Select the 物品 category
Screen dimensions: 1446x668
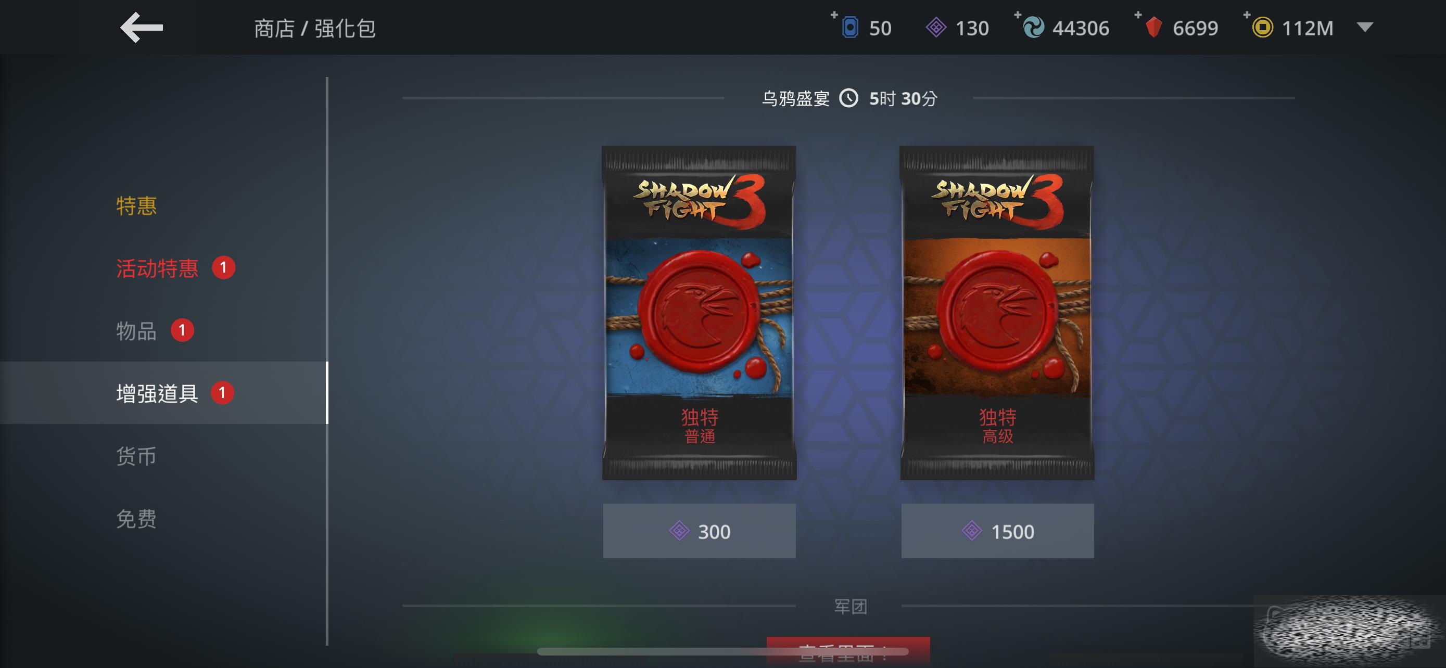[x=136, y=331]
